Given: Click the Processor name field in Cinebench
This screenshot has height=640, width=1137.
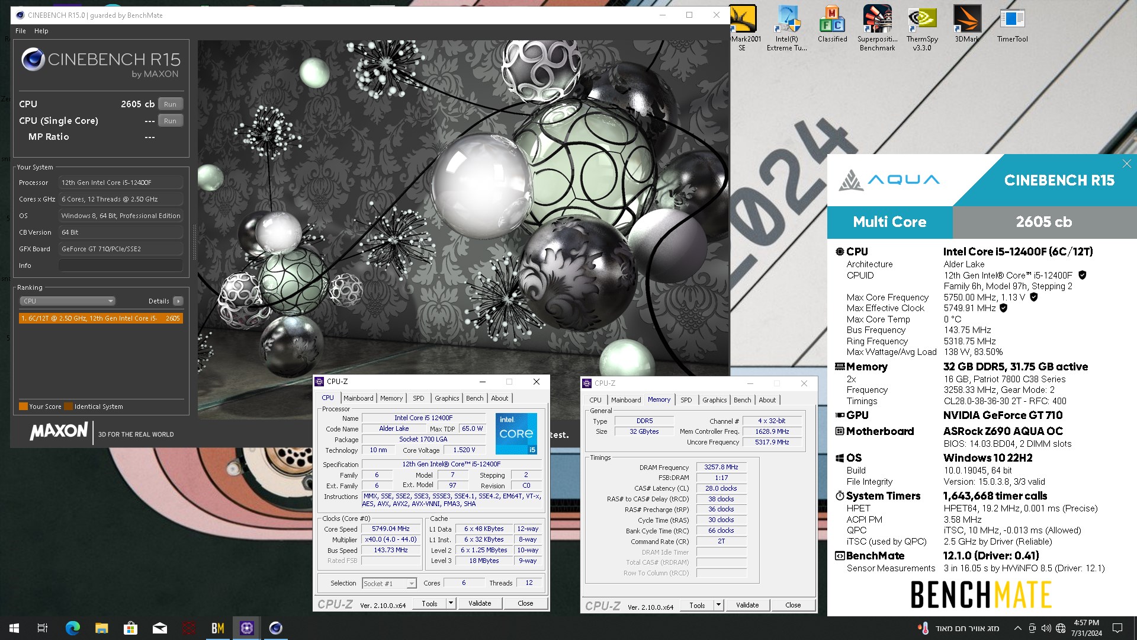Looking at the screenshot, I should [121, 183].
